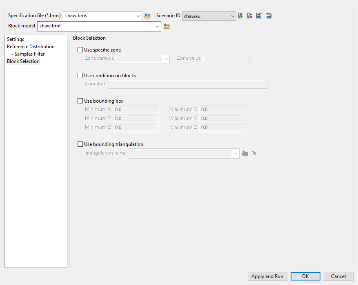Delete the current scenario using the red X icon
The width and height of the screenshot is (358, 285).
[x=249, y=15]
